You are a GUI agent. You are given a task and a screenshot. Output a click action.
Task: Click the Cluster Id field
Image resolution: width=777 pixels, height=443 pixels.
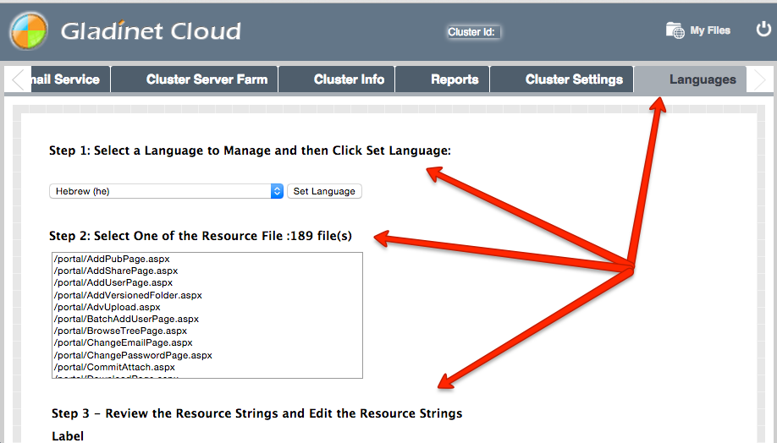coord(472,31)
